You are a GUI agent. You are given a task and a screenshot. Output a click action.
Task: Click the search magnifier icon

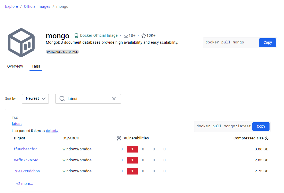pyautogui.click(x=62, y=99)
